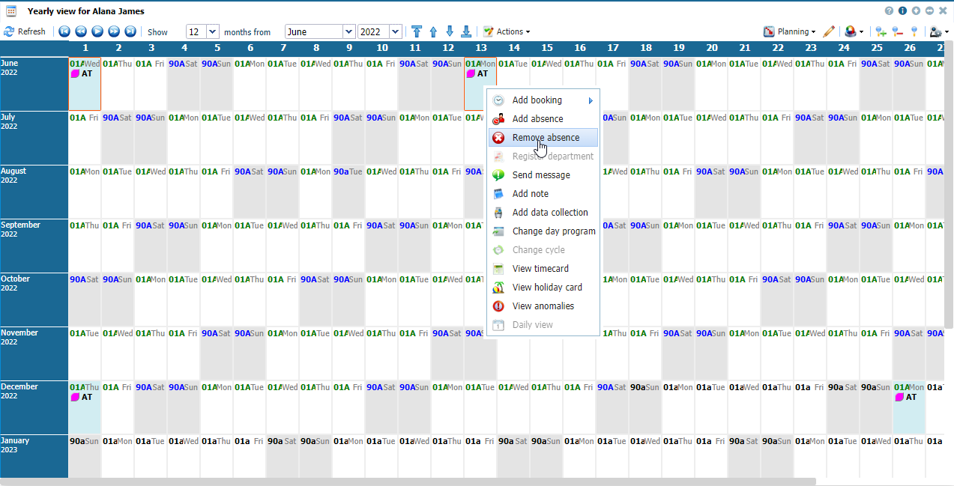Choose Remove absence from context menu
This screenshot has height=486, width=954.
click(x=545, y=138)
